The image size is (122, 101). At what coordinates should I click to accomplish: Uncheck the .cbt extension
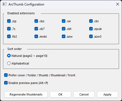tap(63, 29)
